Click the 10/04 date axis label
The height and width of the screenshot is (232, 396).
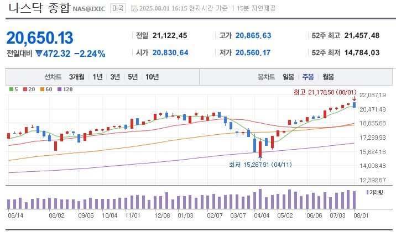110,215
